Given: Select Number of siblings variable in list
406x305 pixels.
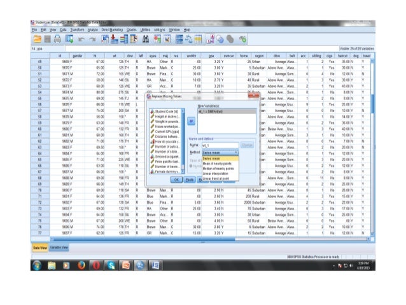Looking at the screenshot, I should tap(165, 152).
